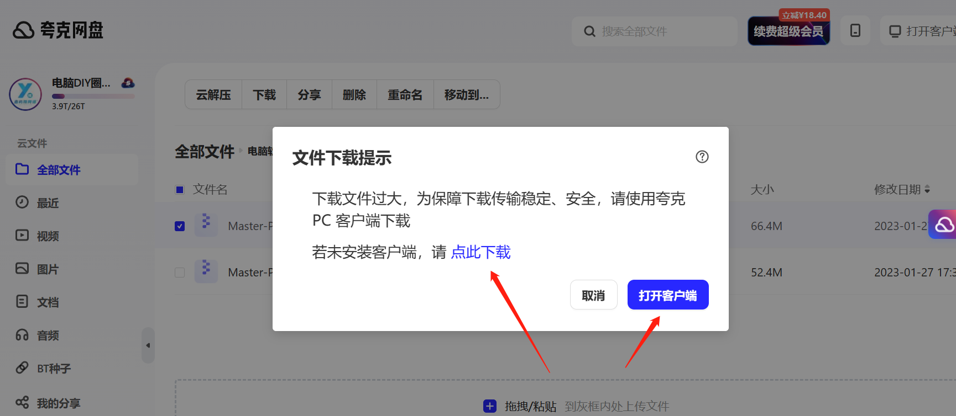Click the membership badge beside the username
The height and width of the screenshot is (416, 956).
click(128, 83)
